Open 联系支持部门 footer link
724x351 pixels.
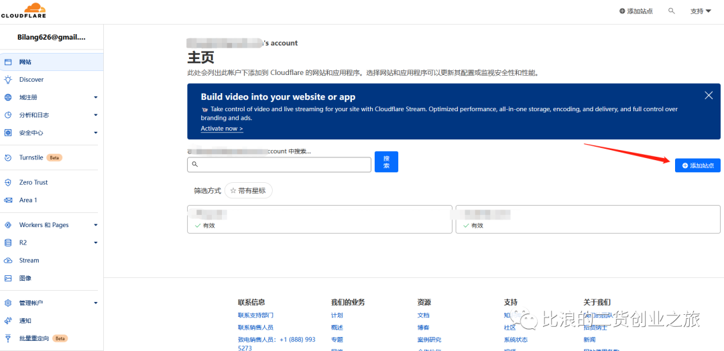(x=256, y=315)
